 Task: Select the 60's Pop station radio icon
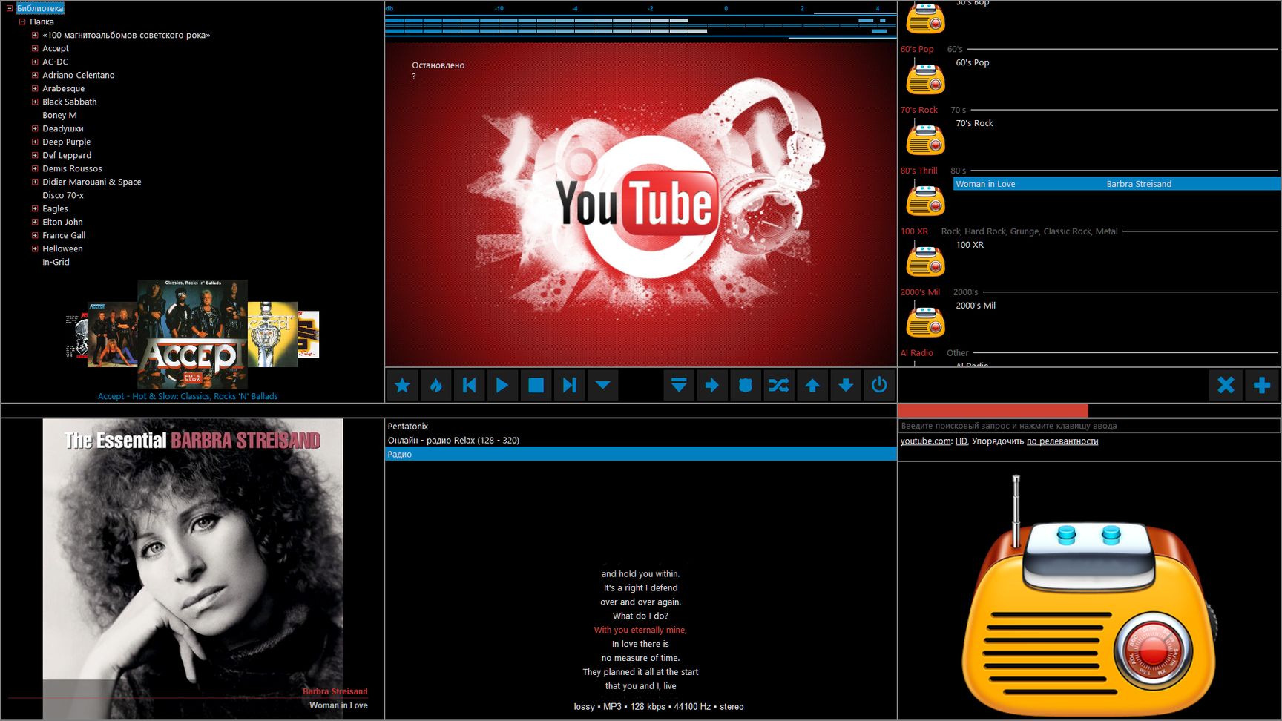point(926,78)
